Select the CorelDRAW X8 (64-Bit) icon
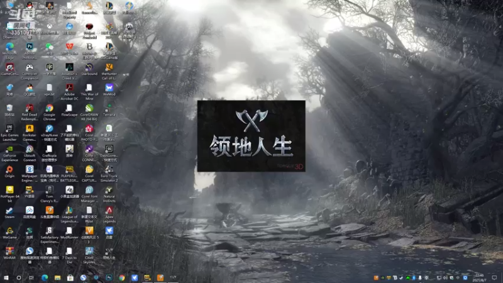This screenshot has width=503, height=283. (x=89, y=113)
